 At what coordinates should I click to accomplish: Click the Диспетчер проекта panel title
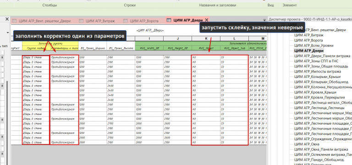310,20
